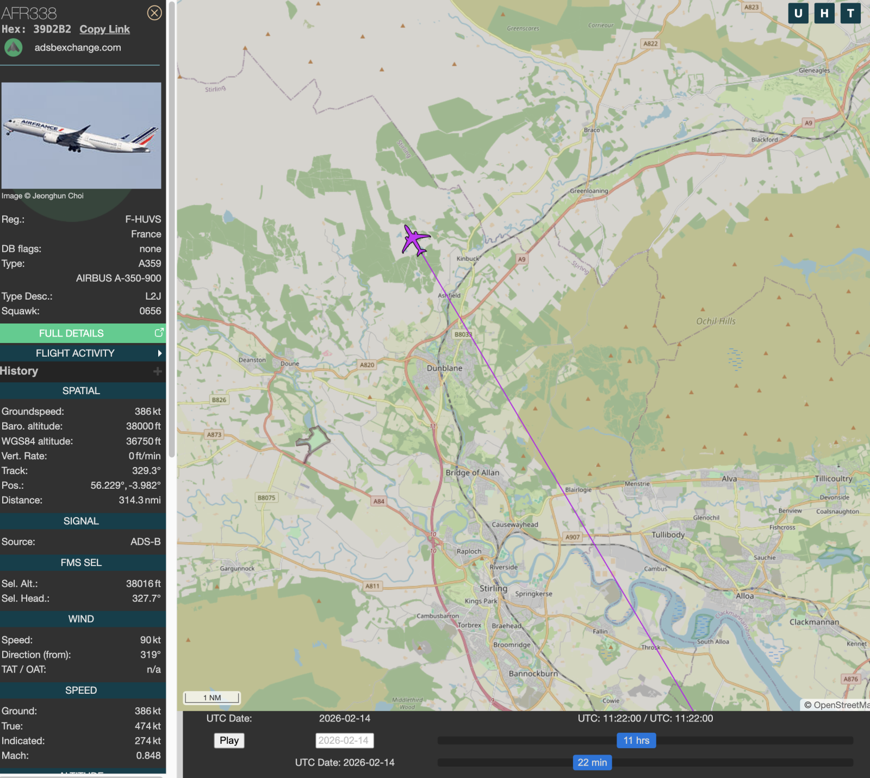Click the 11 hrs slider handle
The width and height of the screenshot is (870, 778).
[x=636, y=740]
